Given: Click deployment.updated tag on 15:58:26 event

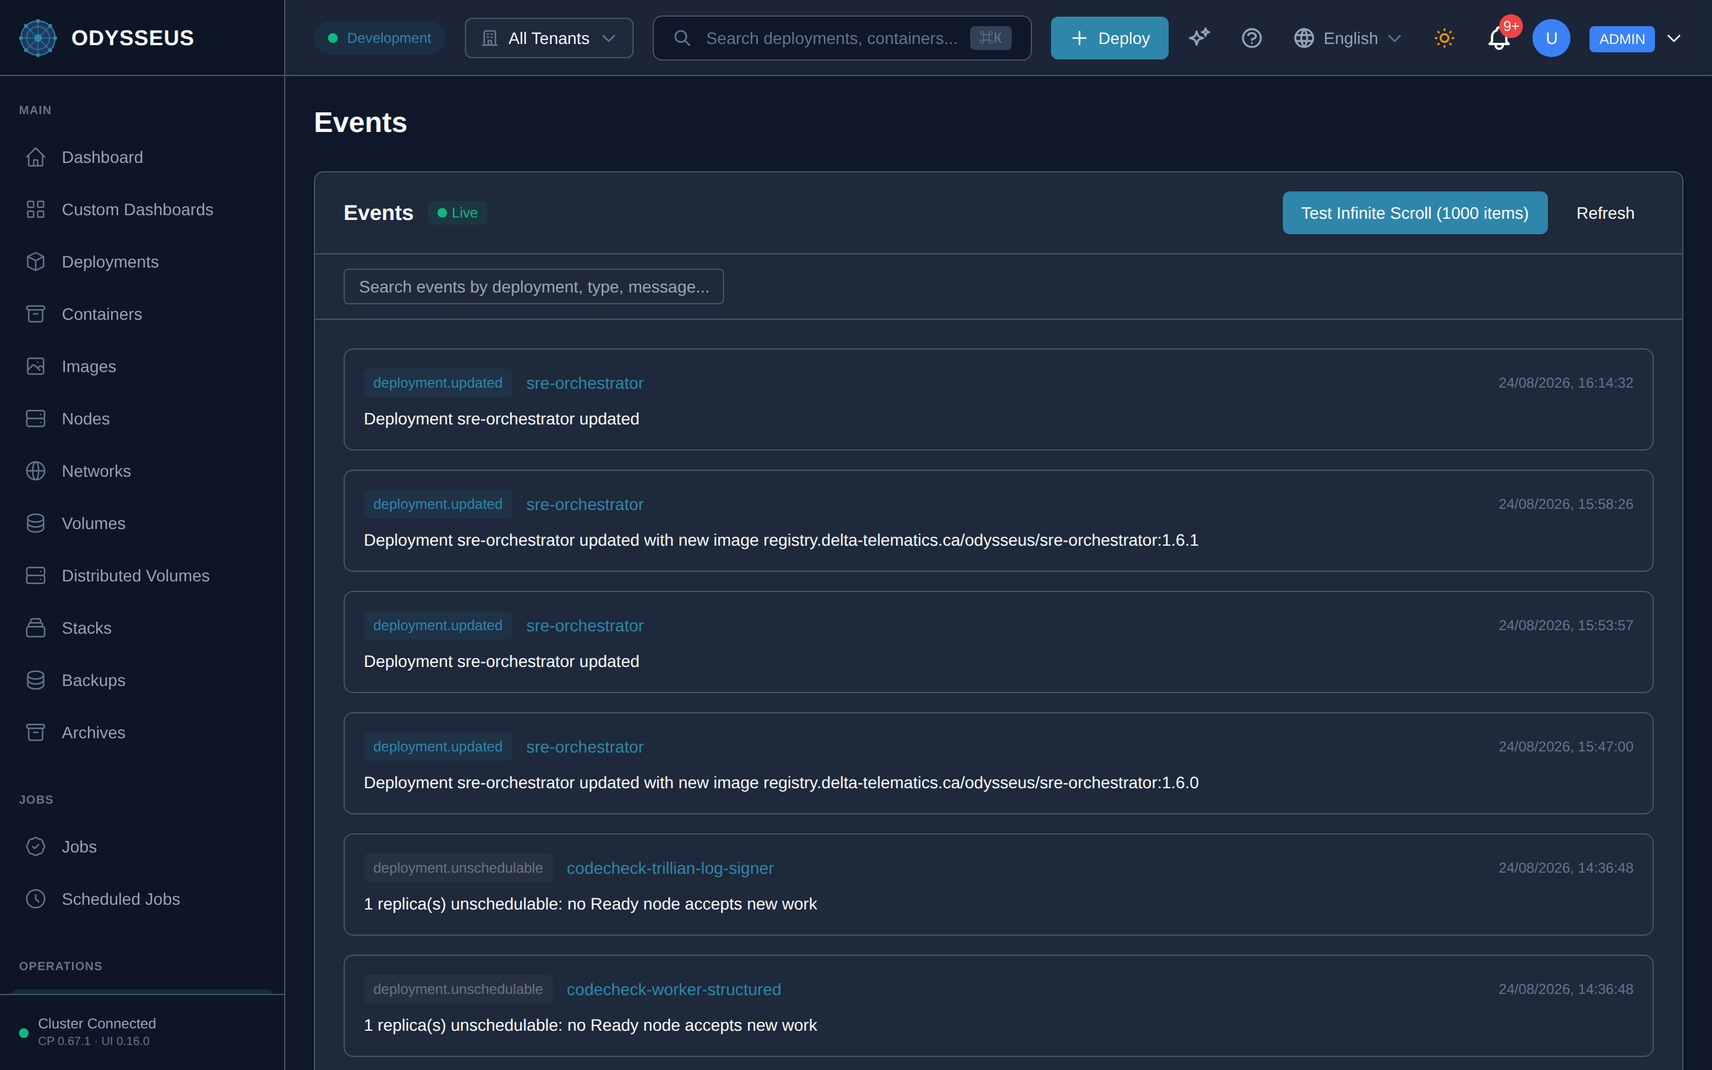Looking at the screenshot, I should [438, 504].
